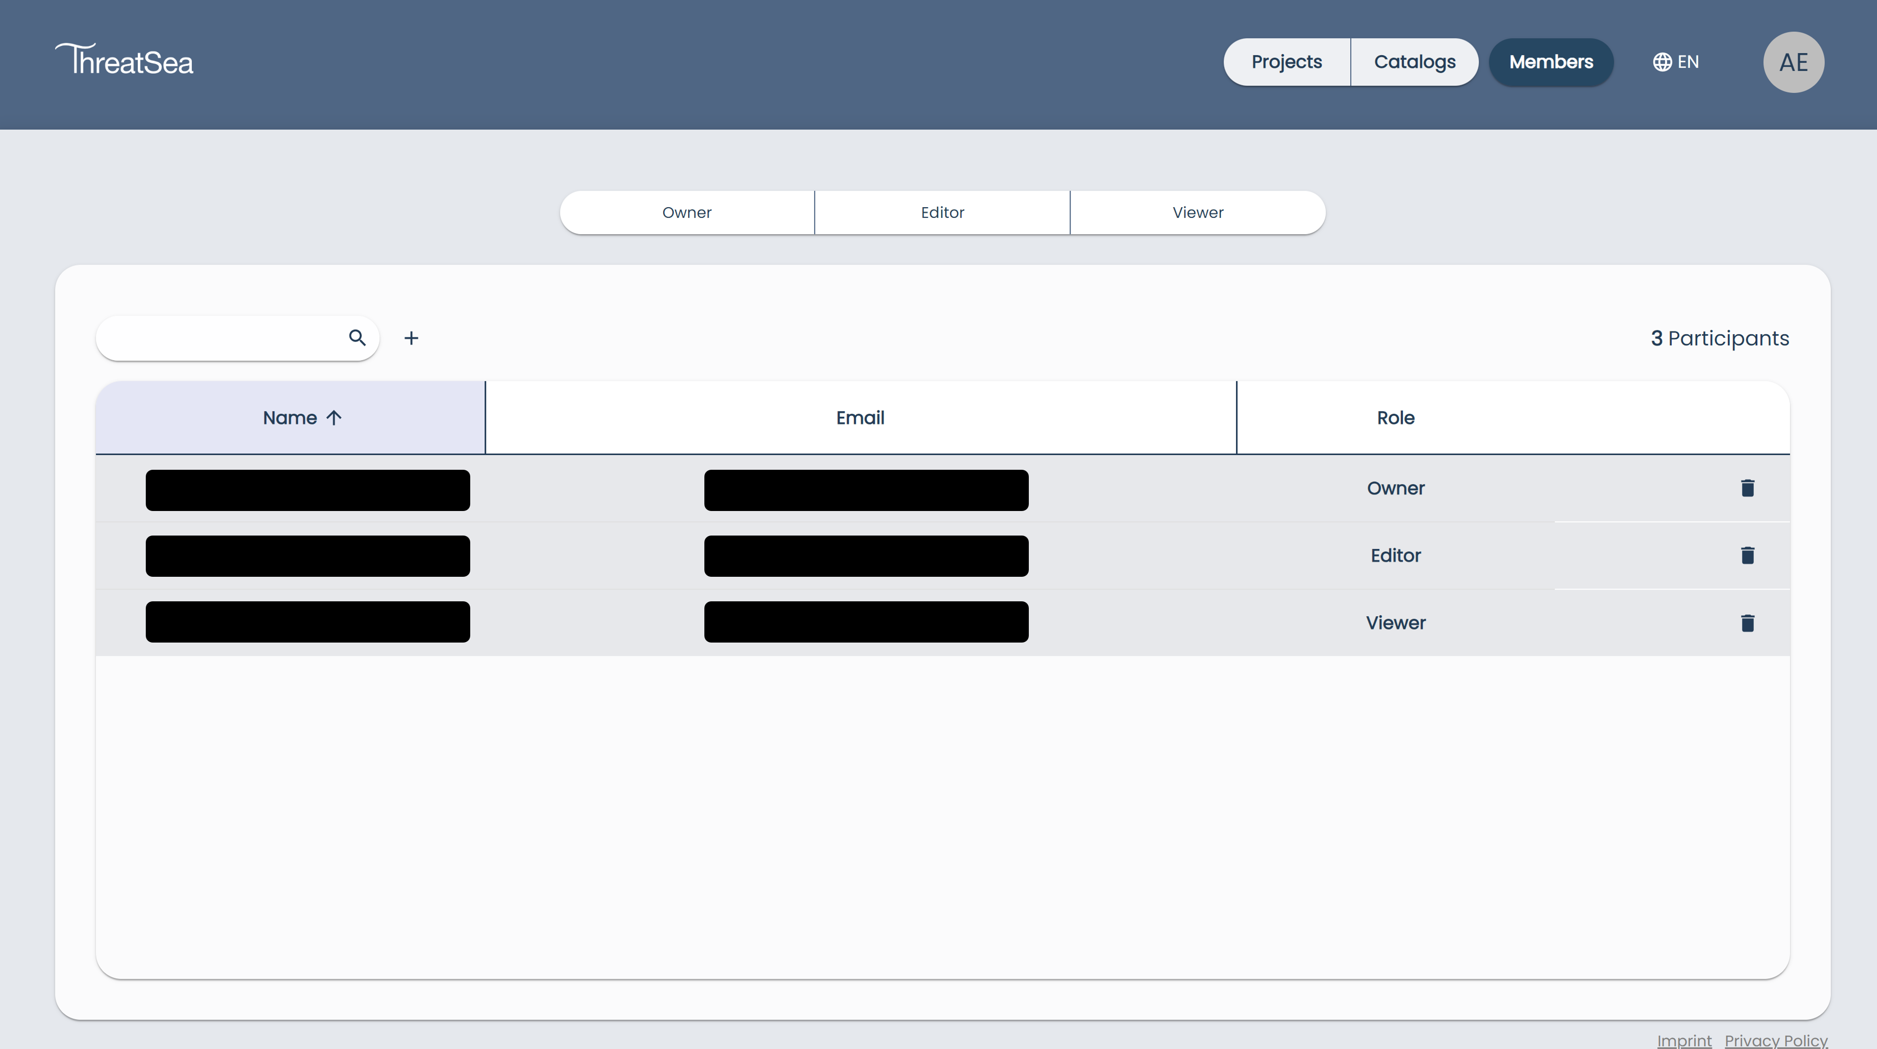The image size is (1877, 1049).
Task: Toggle the Editor role filter
Action: pyautogui.click(x=941, y=212)
